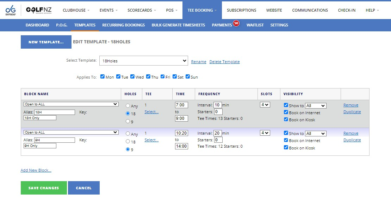The height and width of the screenshot is (203, 391).
Task: Click the start time field showing 10:20
Action: (x=181, y=133)
